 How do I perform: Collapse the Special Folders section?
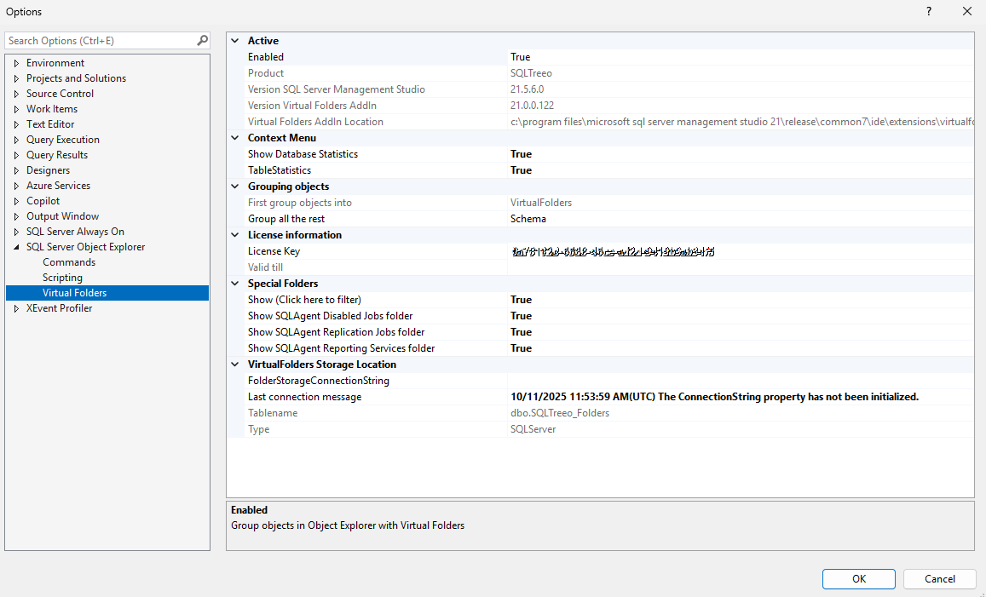click(x=235, y=284)
